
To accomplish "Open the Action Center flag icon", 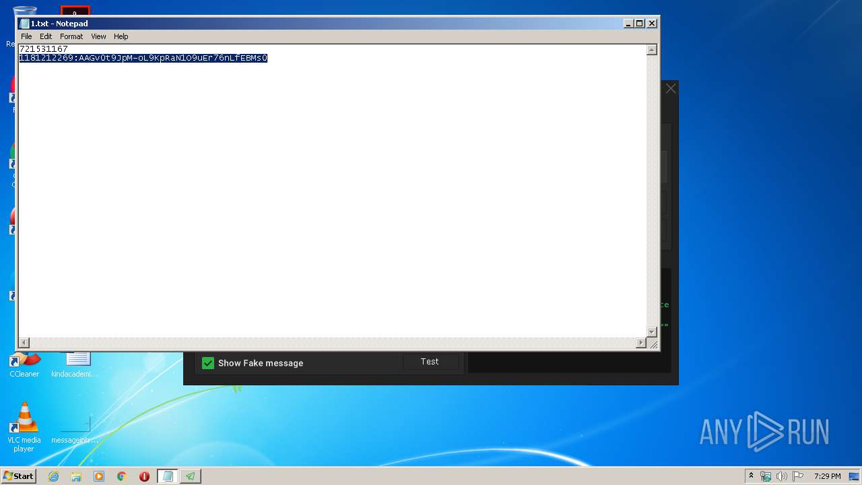I will 798,476.
